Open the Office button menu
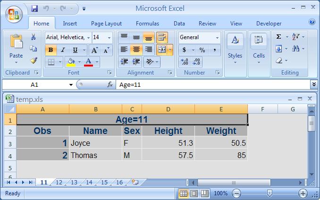 click(14, 14)
